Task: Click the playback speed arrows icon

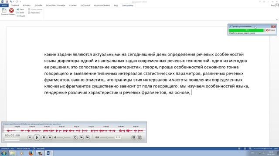Action: 97,137
